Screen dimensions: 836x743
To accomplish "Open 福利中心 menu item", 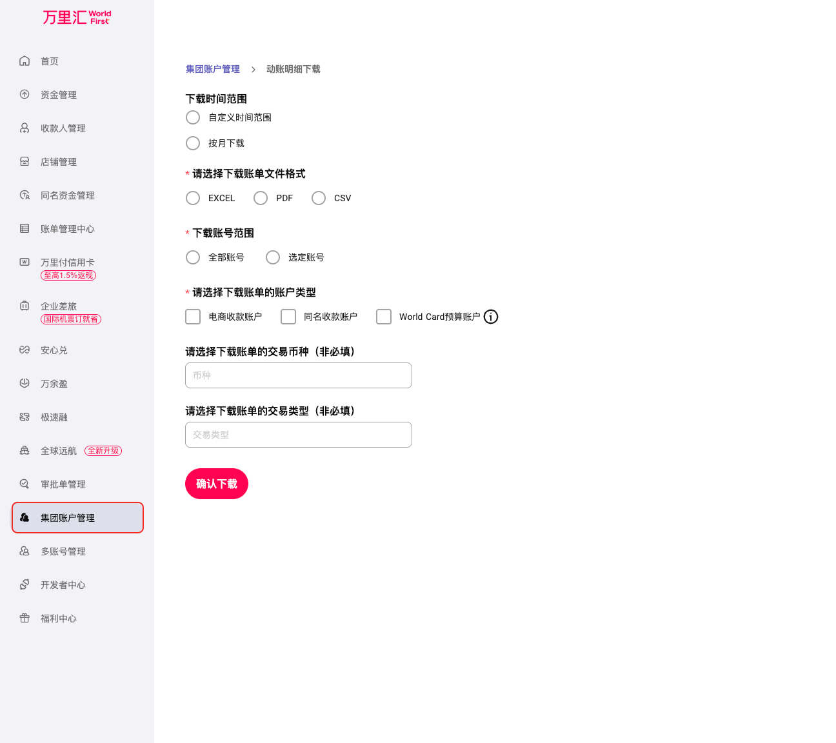I will (x=59, y=619).
